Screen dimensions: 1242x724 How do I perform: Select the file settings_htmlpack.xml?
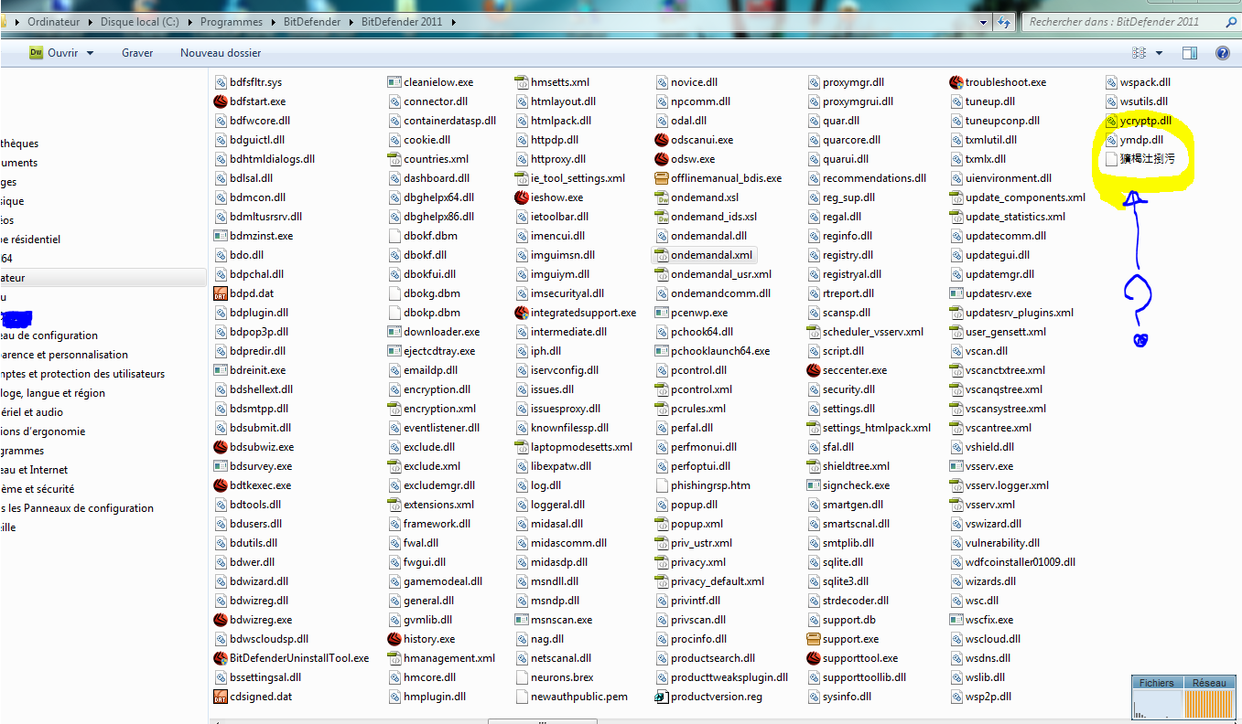(x=869, y=428)
